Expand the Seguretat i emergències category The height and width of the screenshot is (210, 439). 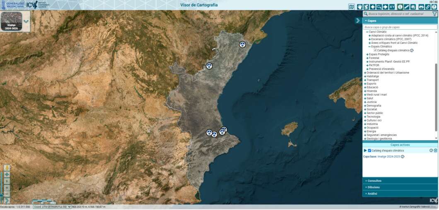tap(365, 135)
